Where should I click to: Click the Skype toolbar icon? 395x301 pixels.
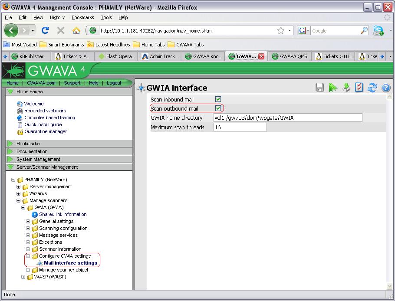pos(379,30)
